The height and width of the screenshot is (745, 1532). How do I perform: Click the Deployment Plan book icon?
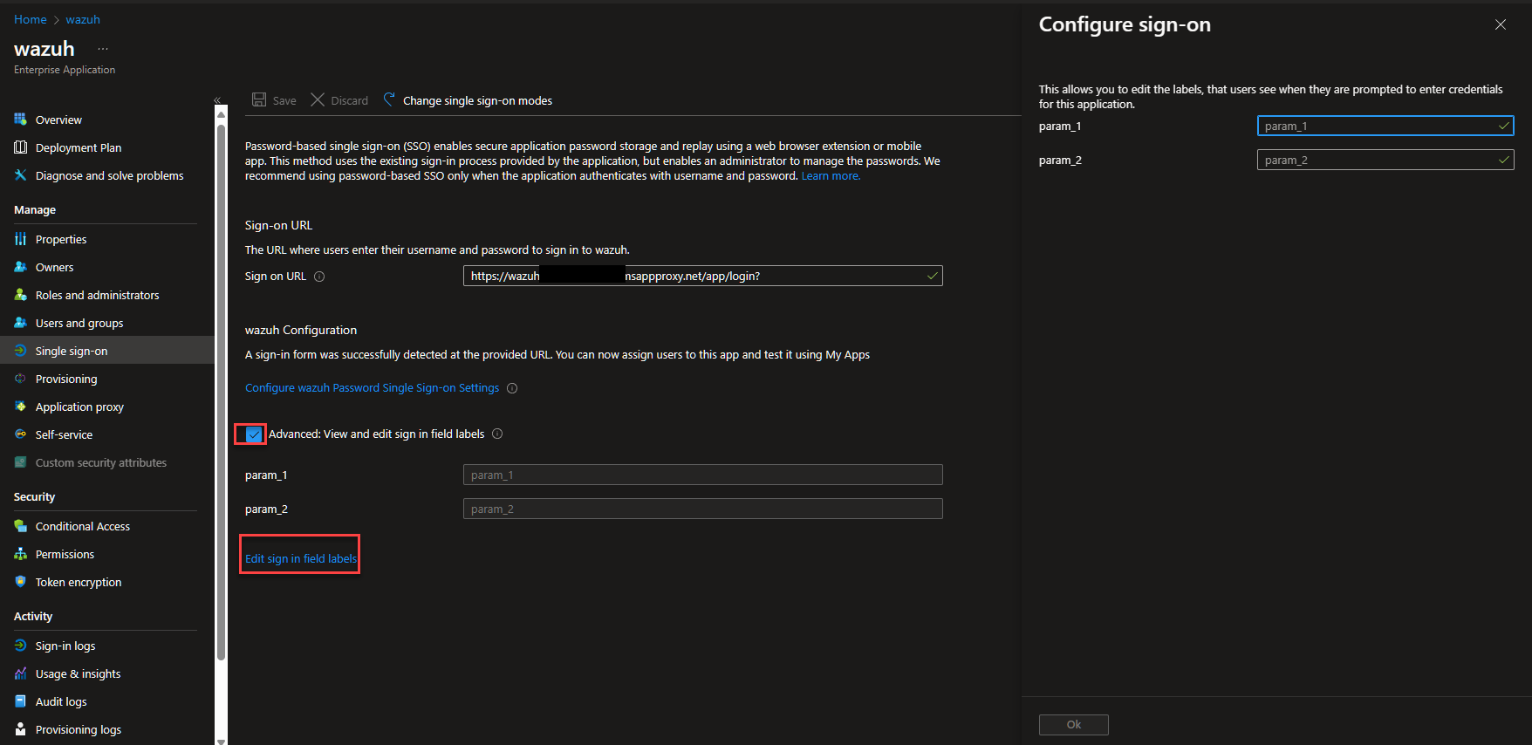21,147
